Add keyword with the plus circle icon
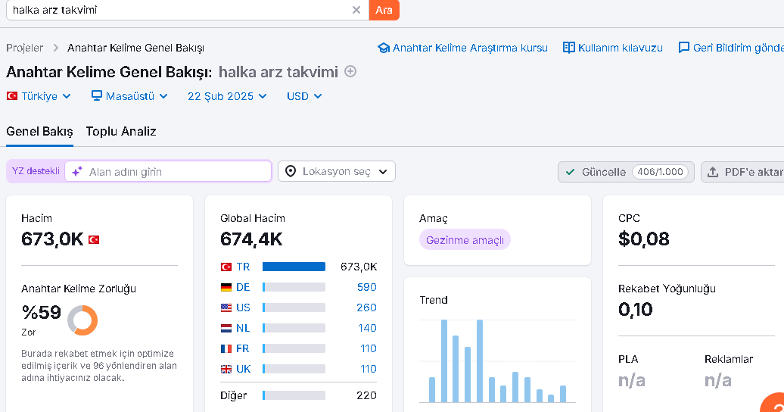 click(350, 72)
